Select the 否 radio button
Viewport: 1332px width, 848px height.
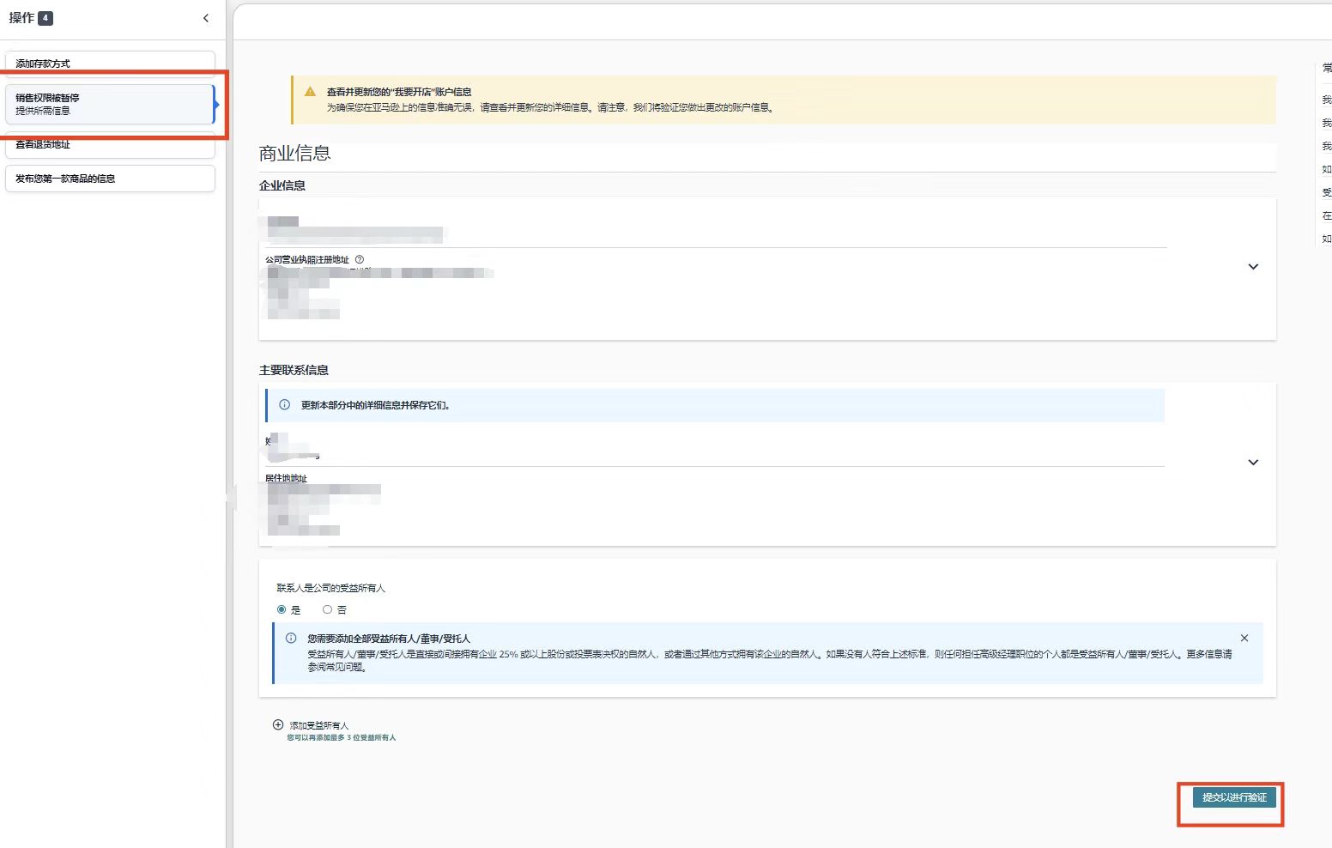[327, 609]
